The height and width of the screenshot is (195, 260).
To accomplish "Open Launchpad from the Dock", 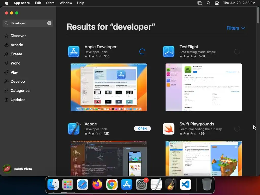I will click(68, 184).
